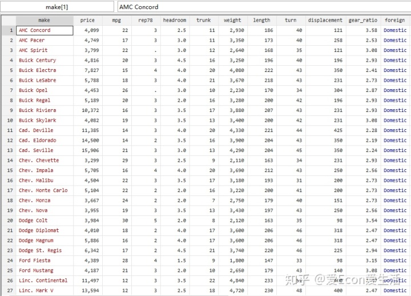Click the Cad. Eldorado cell

tap(45, 141)
